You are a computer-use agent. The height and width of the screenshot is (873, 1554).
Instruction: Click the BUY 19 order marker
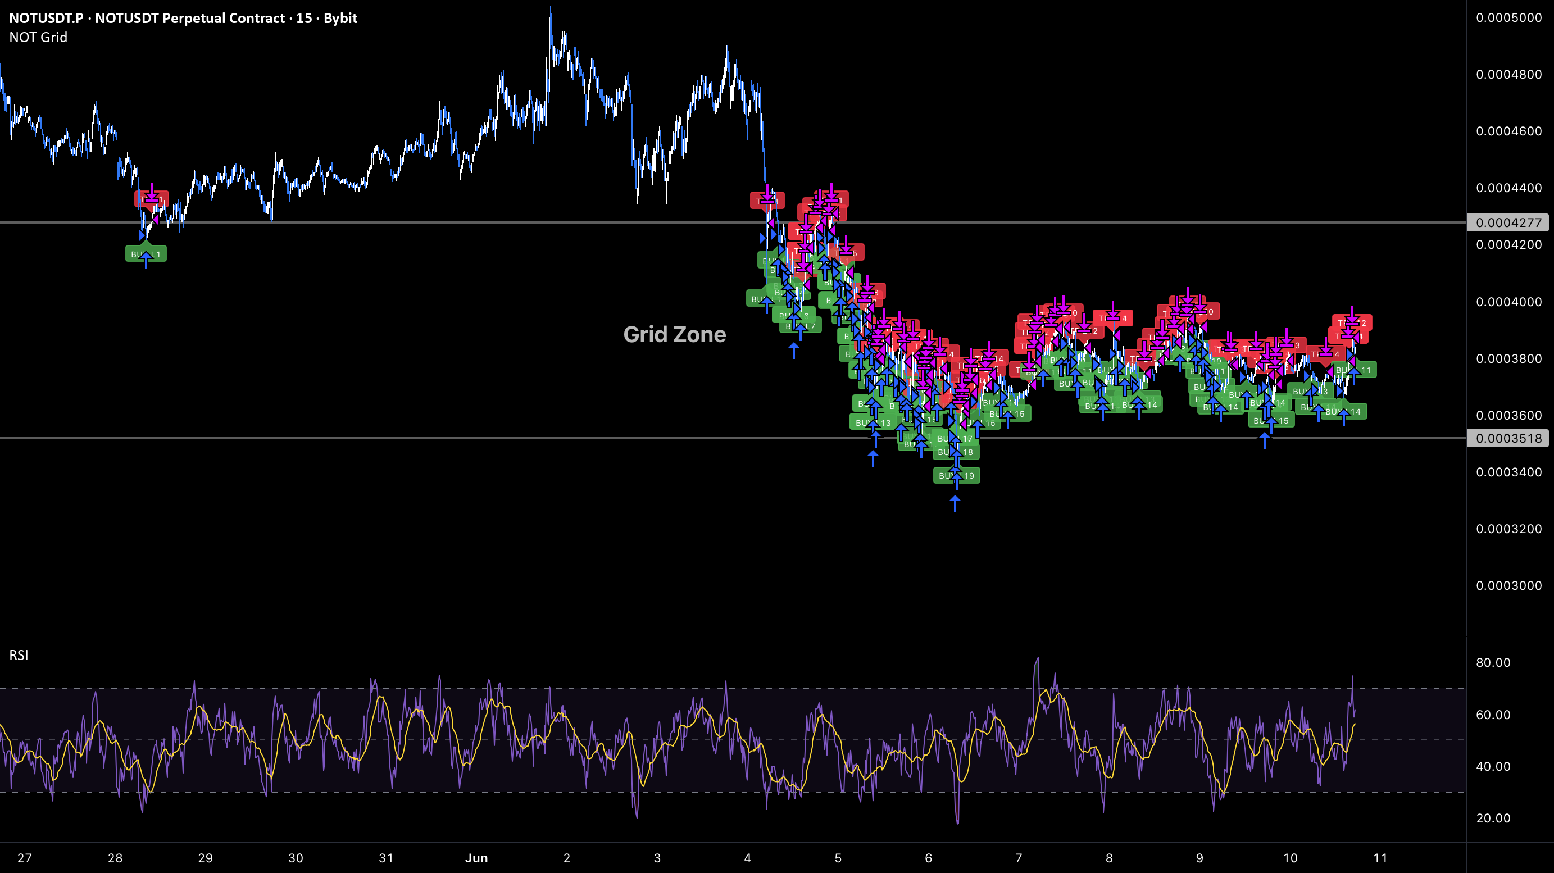click(x=956, y=476)
